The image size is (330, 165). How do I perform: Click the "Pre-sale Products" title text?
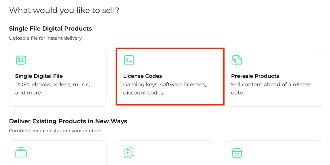click(x=255, y=76)
